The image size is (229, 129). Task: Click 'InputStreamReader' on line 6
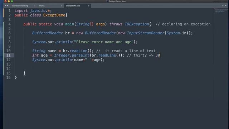tap(146, 33)
